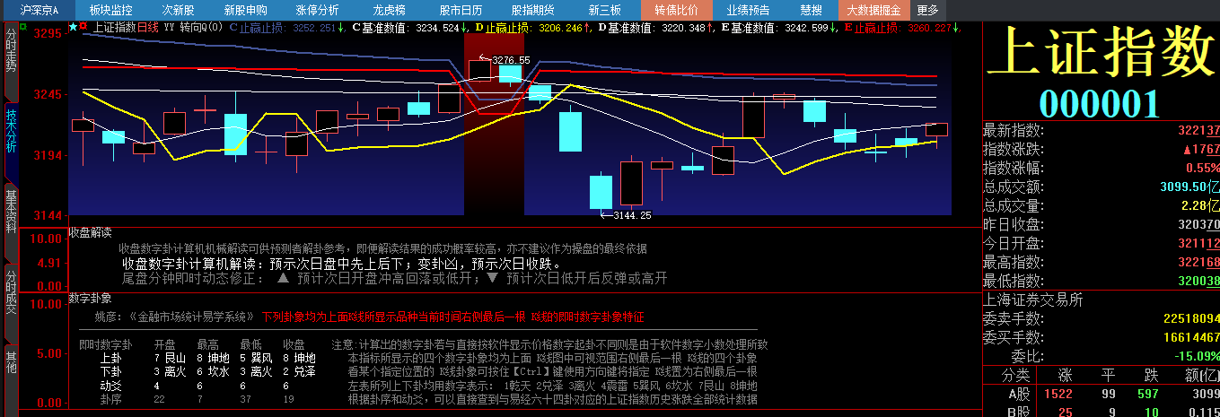Open the 涨停分析 tab
Viewport: 1220px width, 417px height.
click(317, 10)
